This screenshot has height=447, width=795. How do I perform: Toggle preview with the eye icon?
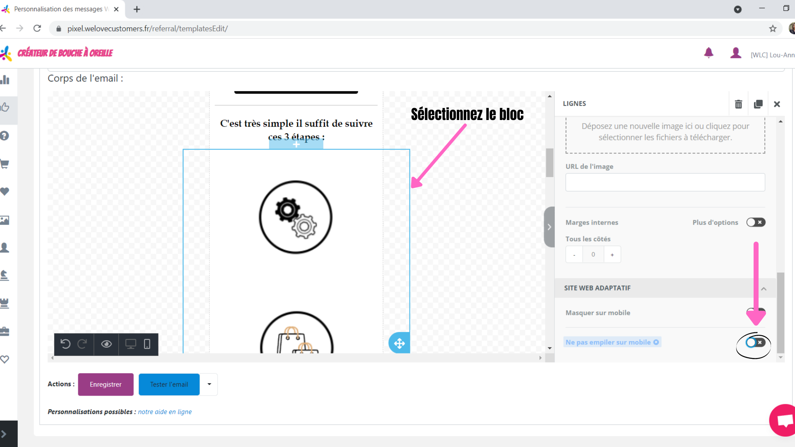tap(106, 344)
